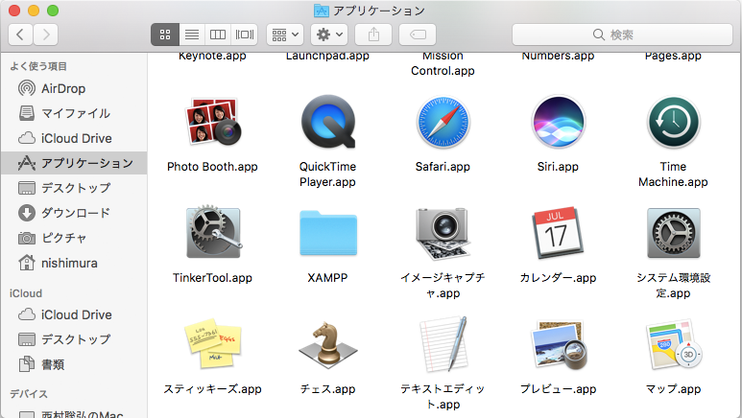Viewport: 742px width, 418px height.
Task: Click the Safari compass icon
Action: pos(443,122)
